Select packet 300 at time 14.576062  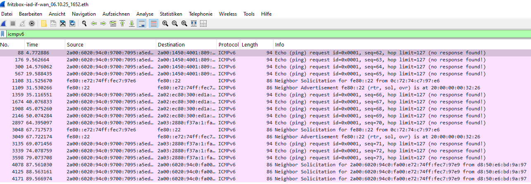pyautogui.click(x=265, y=67)
